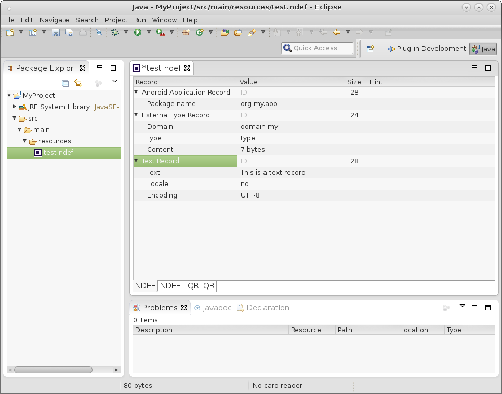Image resolution: width=502 pixels, height=394 pixels.
Task: Open the Run dropdown arrow
Action: 149,32
